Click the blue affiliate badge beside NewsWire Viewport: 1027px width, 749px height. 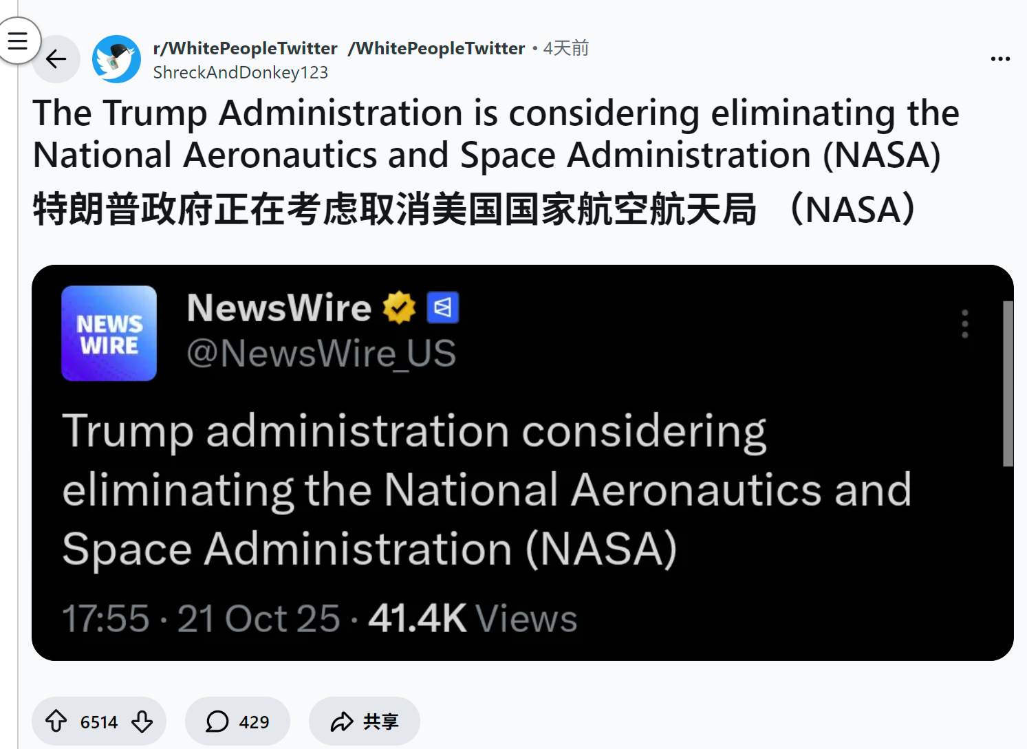pos(443,307)
